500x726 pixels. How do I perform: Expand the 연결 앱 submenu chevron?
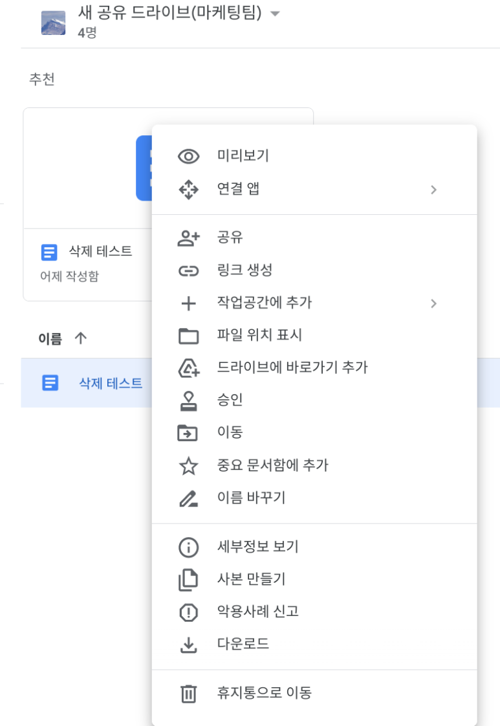[433, 190]
